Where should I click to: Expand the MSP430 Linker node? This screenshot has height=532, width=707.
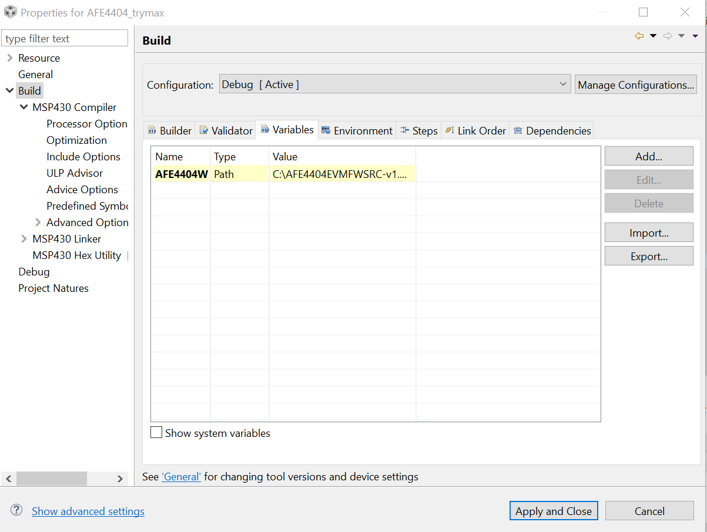click(24, 238)
